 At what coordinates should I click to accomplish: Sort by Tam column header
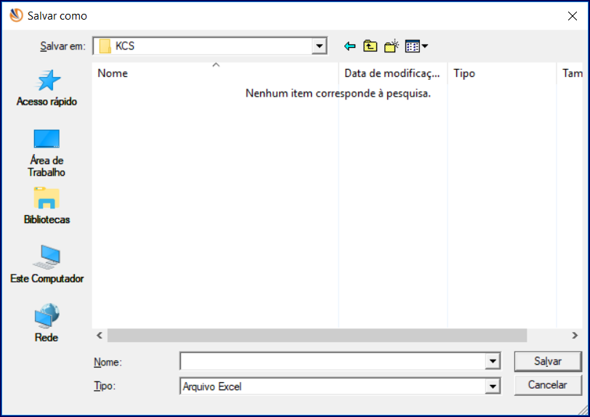(x=570, y=73)
